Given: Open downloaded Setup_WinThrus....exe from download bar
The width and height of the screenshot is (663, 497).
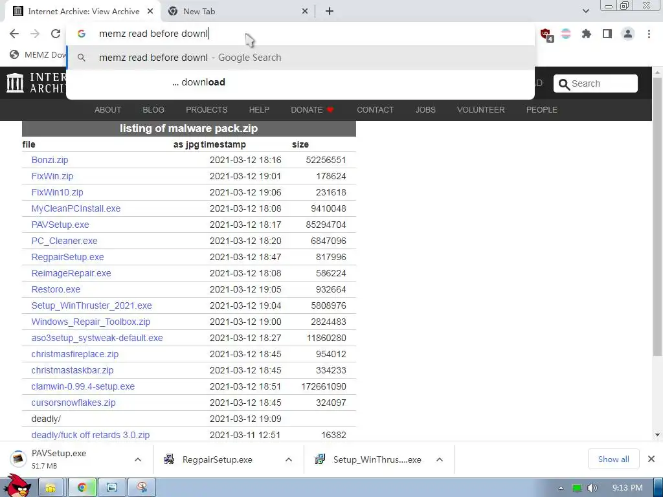Looking at the screenshot, I should tap(368, 459).
